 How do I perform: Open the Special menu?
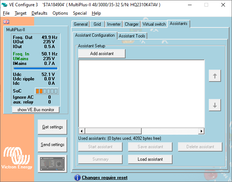pos(80,13)
